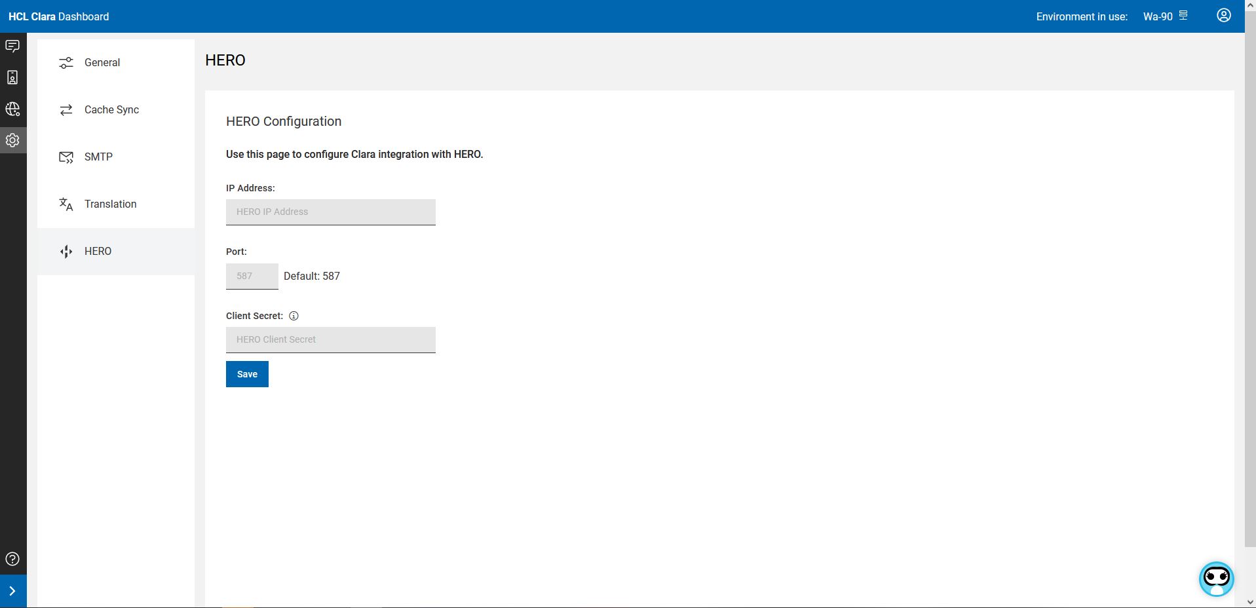Image resolution: width=1256 pixels, height=608 pixels.
Task: Save the HERO configuration
Action: [x=247, y=374]
